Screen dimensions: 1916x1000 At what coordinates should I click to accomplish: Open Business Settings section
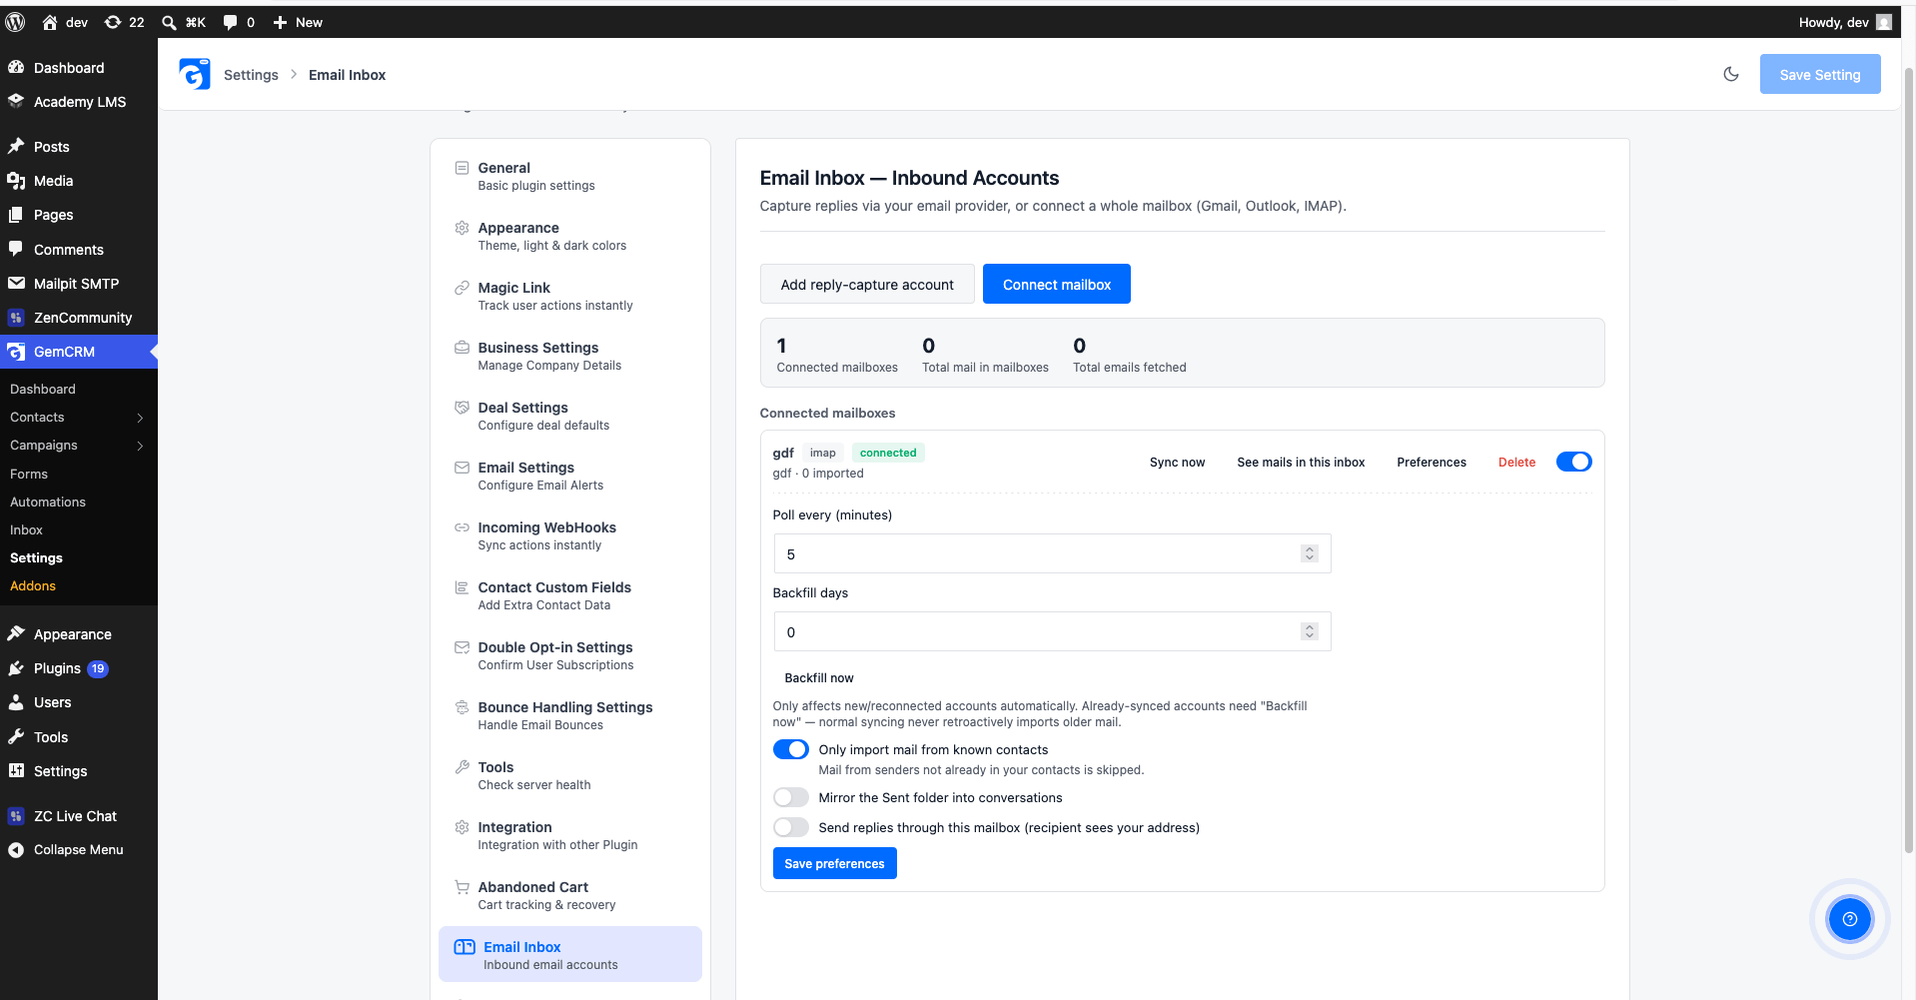[x=569, y=356]
